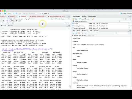Open the R Script file type dropdown
The width and height of the screenshot is (132, 99).
(x=67, y=23)
